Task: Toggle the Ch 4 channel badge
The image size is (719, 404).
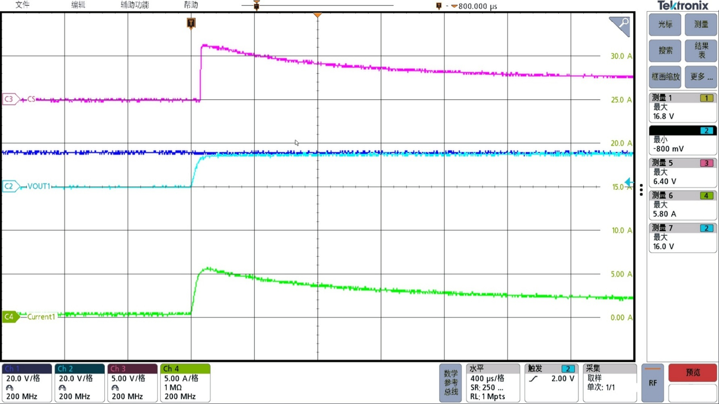Action: (x=185, y=383)
